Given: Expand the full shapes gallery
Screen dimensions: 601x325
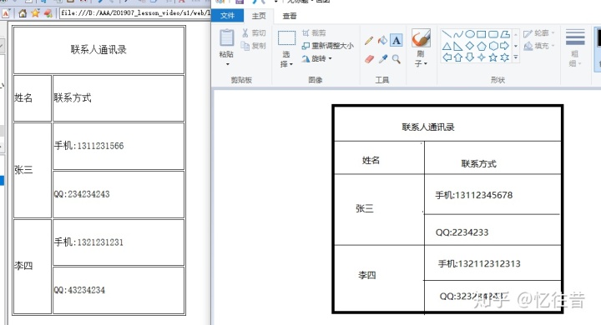Looking at the screenshot, I should (x=516, y=57).
